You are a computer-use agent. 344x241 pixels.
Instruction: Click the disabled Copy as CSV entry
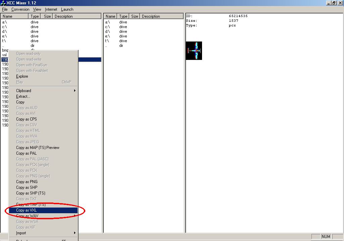tap(43, 125)
